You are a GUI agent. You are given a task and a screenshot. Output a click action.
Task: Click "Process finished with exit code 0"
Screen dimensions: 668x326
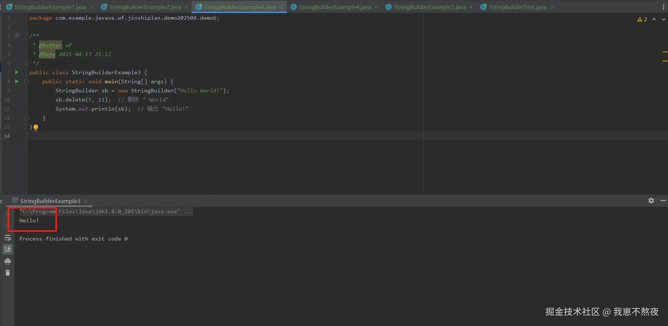click(x=73, y=239)
